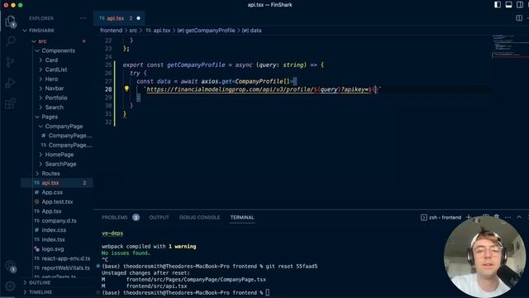Select the zsh - frontend terminal label

[441, 217]
